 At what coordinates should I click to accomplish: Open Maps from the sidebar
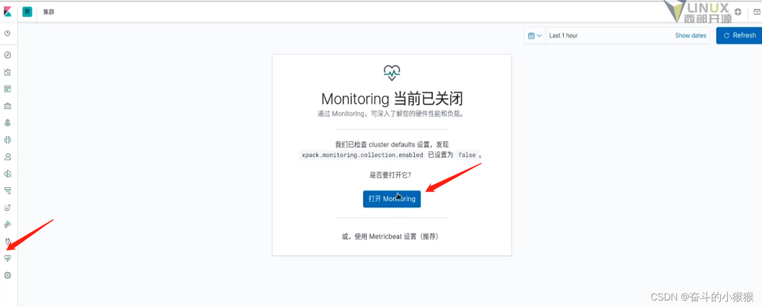pyautogui.click(x=8, y=122)
